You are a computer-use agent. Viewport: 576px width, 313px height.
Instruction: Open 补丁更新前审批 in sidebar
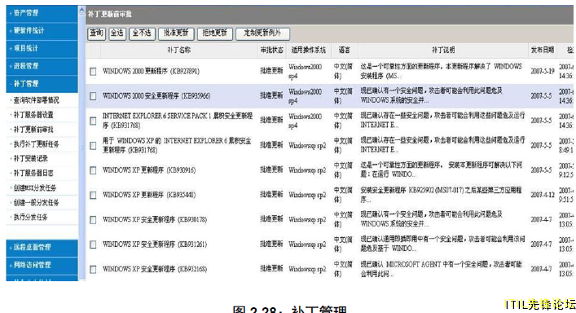[33, 130]
